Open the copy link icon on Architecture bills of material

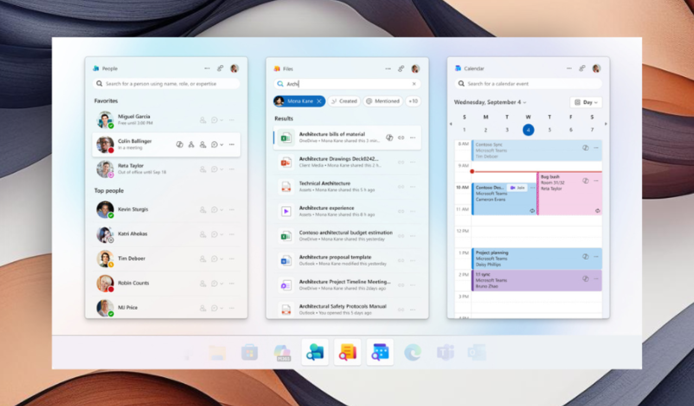[401, 137]
